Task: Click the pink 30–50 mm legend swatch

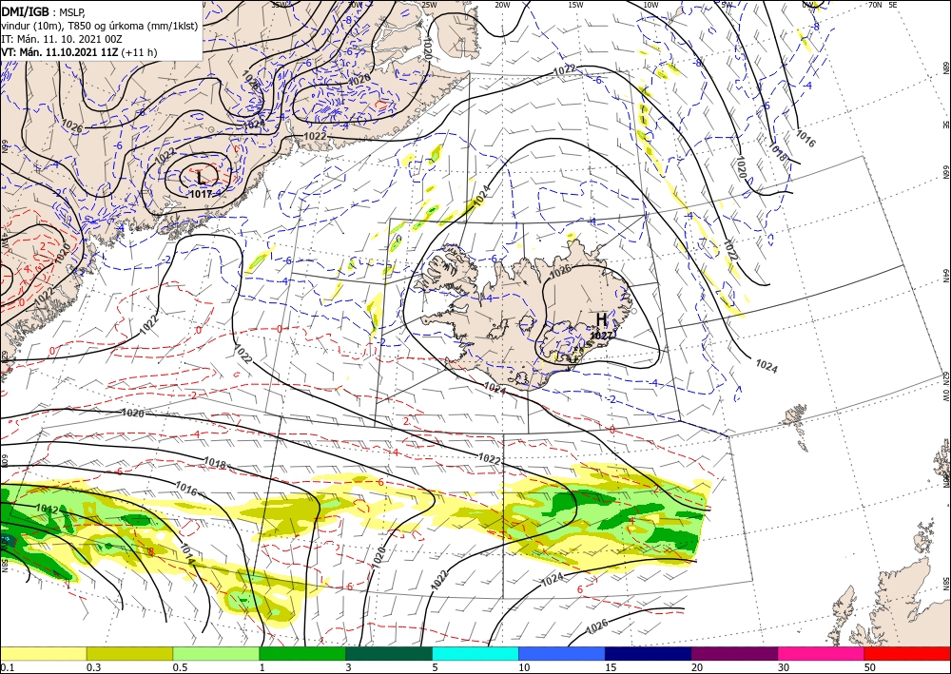Action: 822,653
